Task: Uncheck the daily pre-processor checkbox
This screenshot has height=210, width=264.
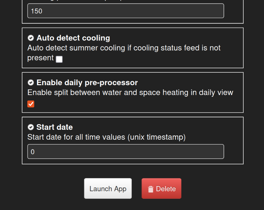Action: click(x=31, y=104)
